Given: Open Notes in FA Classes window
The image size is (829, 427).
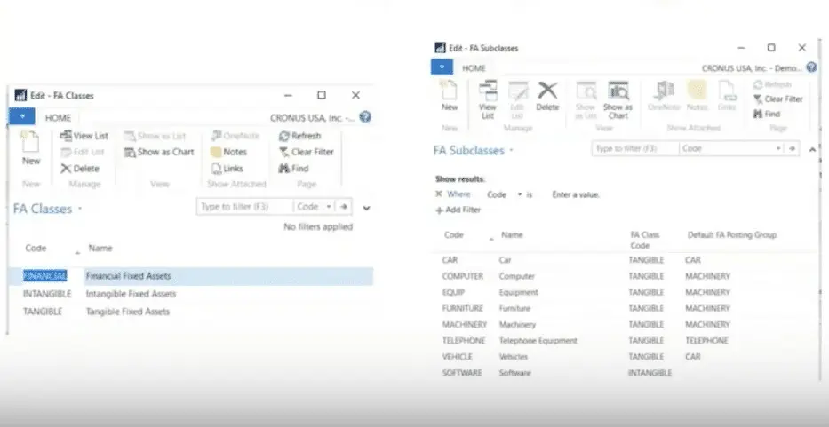Looking at the screenshot, I should 228,152.
